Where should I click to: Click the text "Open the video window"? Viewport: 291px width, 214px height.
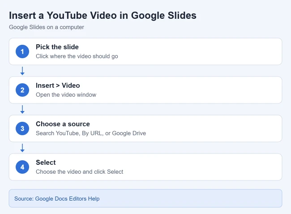pyautogui.click(x=66, y=95)
